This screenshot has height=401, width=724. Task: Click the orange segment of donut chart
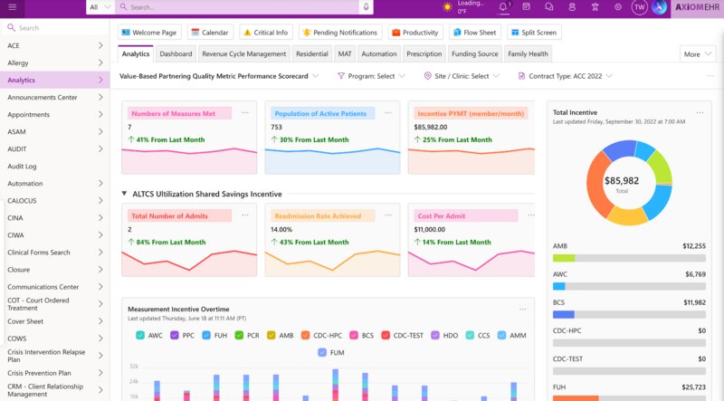coord(598,185)
